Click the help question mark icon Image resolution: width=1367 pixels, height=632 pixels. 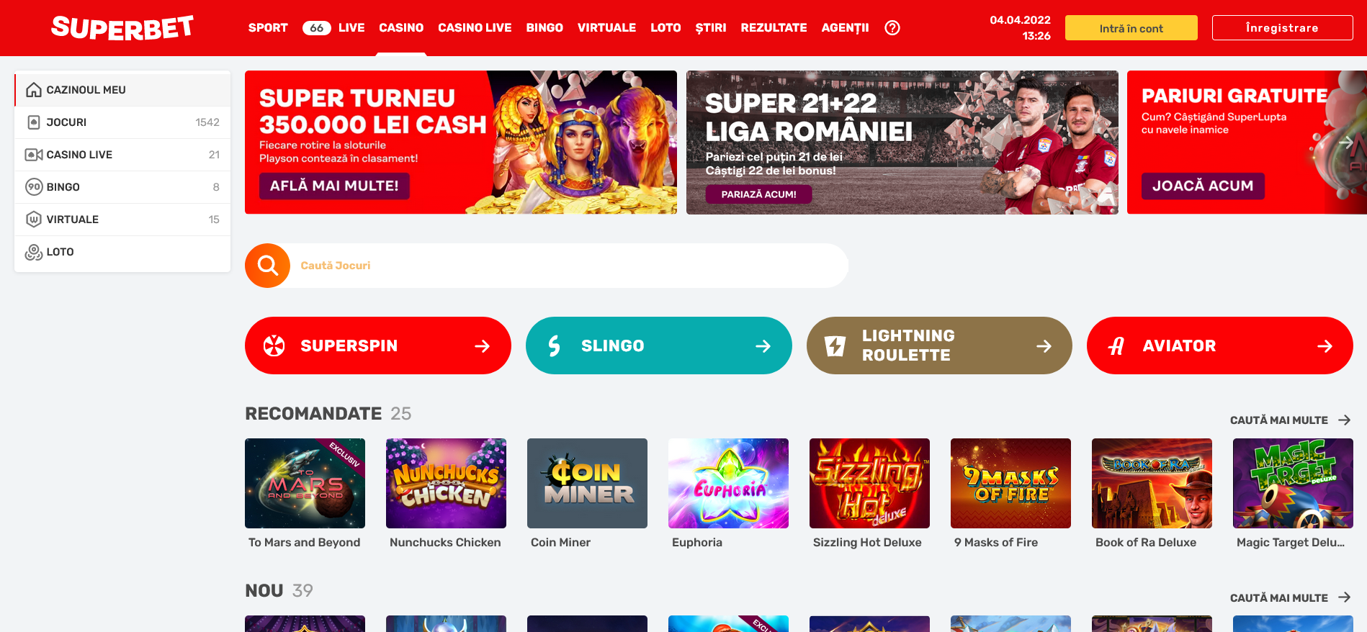[x=892, y=28]
